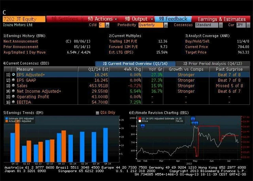Switch to Current Period Overview (Q1/14) tab
Image resolution: width=253 pixels, height=181 pixels.
(135, 64)
